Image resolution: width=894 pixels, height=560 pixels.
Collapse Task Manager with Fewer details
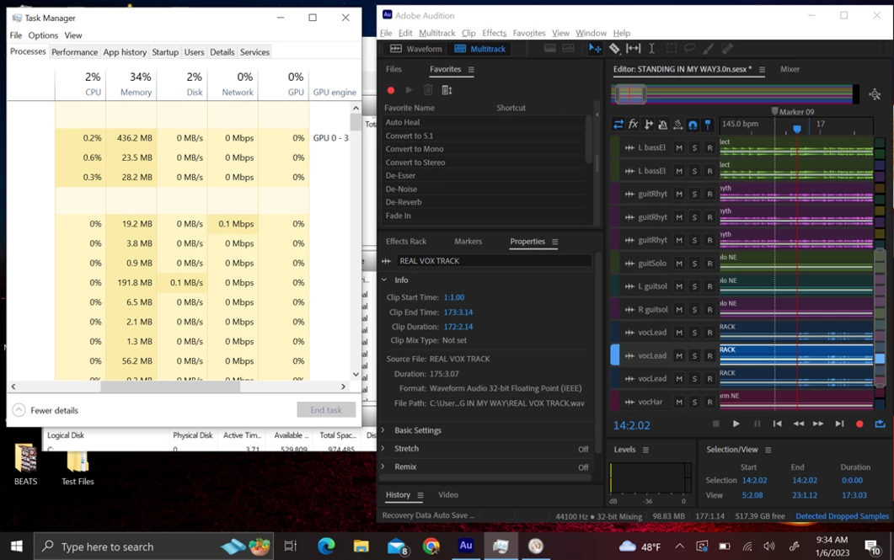[x=46, y=410]
